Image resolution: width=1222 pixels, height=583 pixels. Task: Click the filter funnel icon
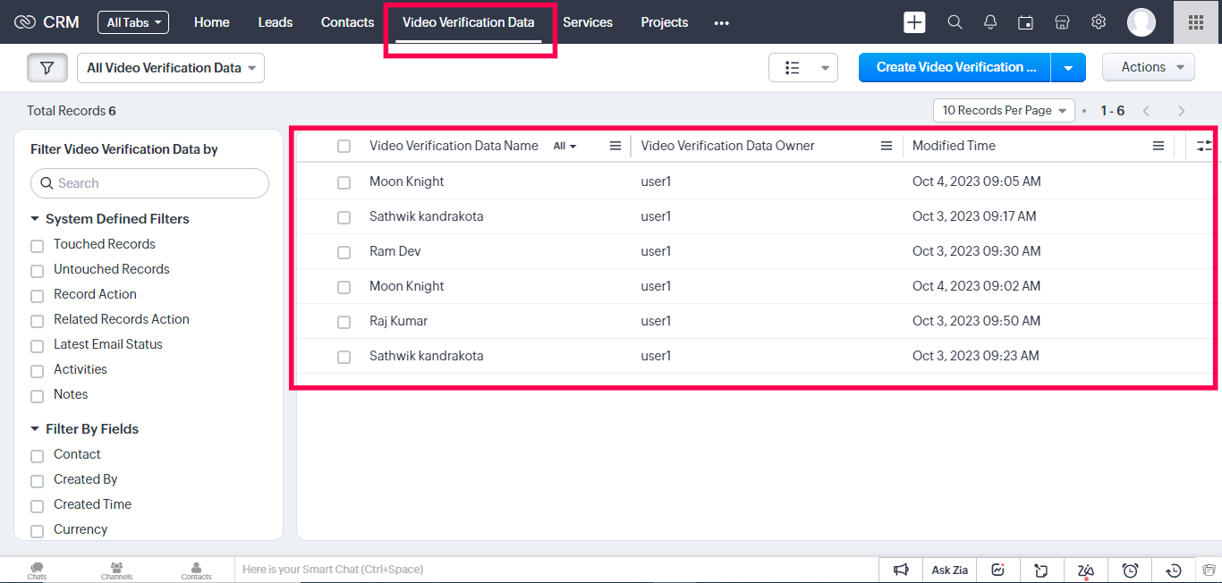click(x=47, y=67)
